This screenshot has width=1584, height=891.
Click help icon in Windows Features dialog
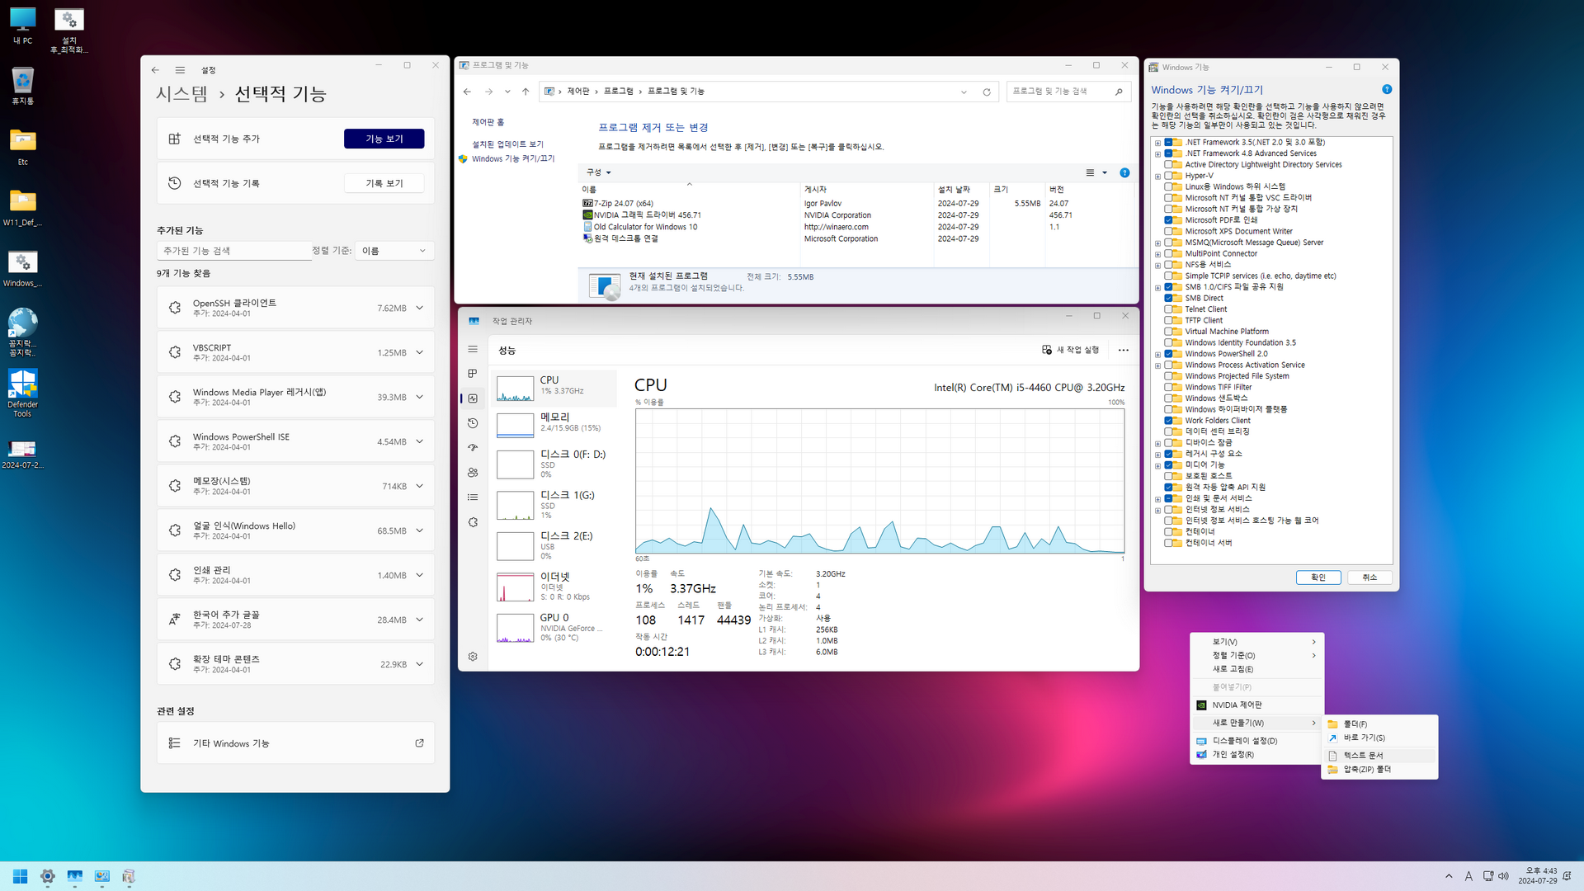pos(1387,89)
